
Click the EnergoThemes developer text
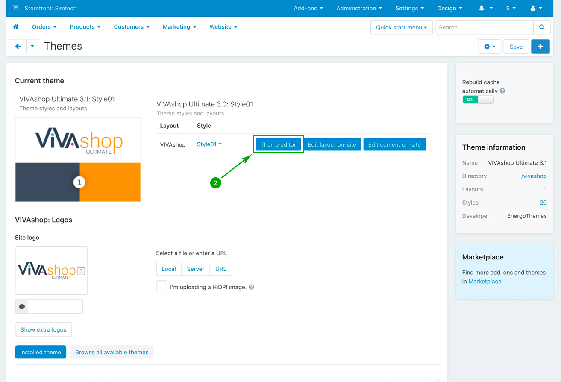coord(527,216)
